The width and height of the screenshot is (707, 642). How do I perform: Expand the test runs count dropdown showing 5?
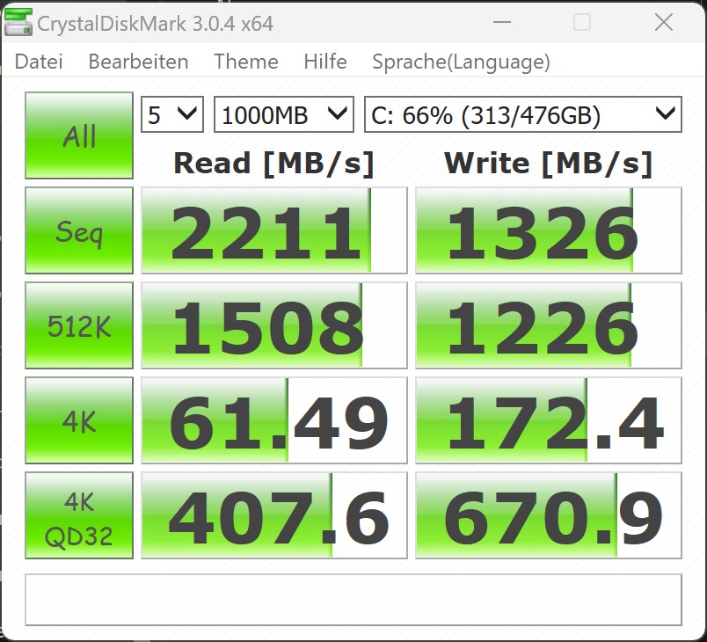[172, 114]
